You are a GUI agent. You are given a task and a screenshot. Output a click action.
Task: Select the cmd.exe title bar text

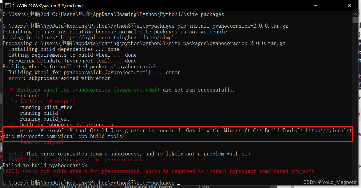coord(47,5)
